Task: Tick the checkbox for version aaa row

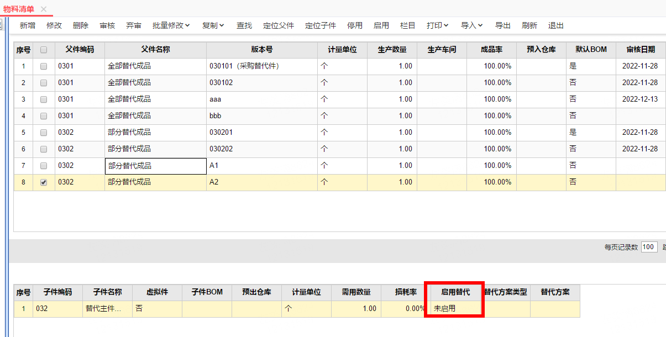Action: [x=44, y=99]
